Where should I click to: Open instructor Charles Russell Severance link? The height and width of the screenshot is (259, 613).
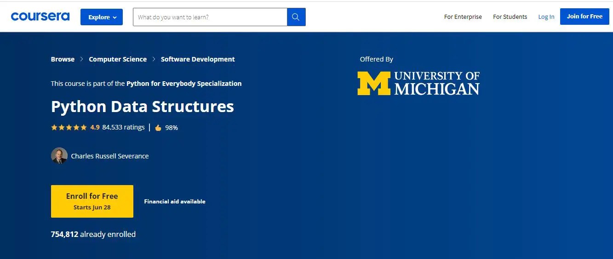point(110,156)
